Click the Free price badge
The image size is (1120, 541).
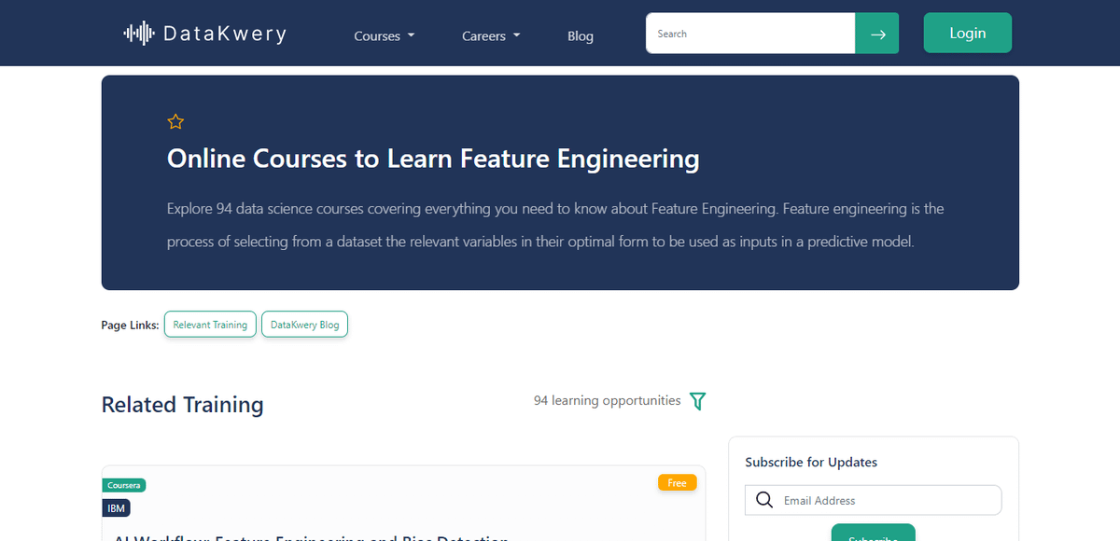[x=677, y=483]
